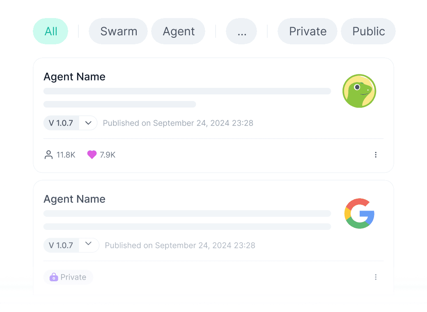This screenshot has width=427, height=312.
Task: Expand version dropdown on first agent card
Action: click(x=88, y=123)
